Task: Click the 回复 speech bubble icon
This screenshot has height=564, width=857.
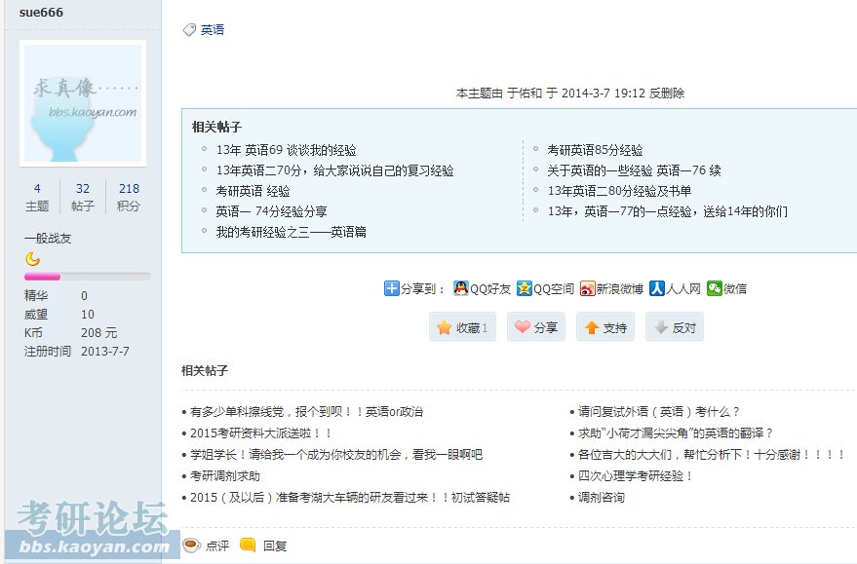Action: point(249,545)
